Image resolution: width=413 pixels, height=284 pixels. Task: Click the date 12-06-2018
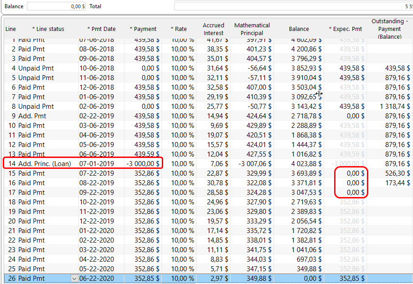point(96,87)
